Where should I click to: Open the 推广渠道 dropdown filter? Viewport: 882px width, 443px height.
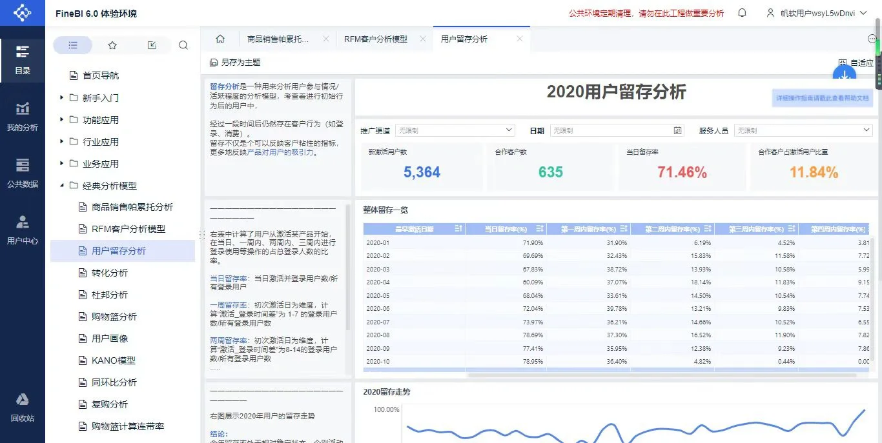[x=455, y=130]
